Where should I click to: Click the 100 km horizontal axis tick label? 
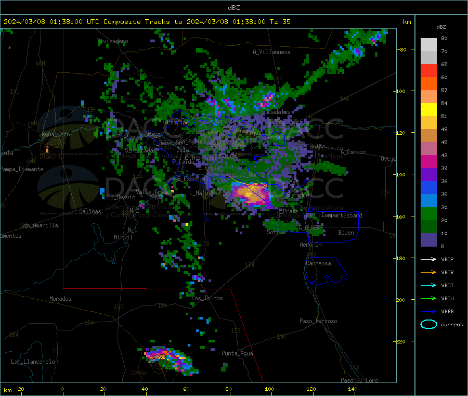[269, 389]
